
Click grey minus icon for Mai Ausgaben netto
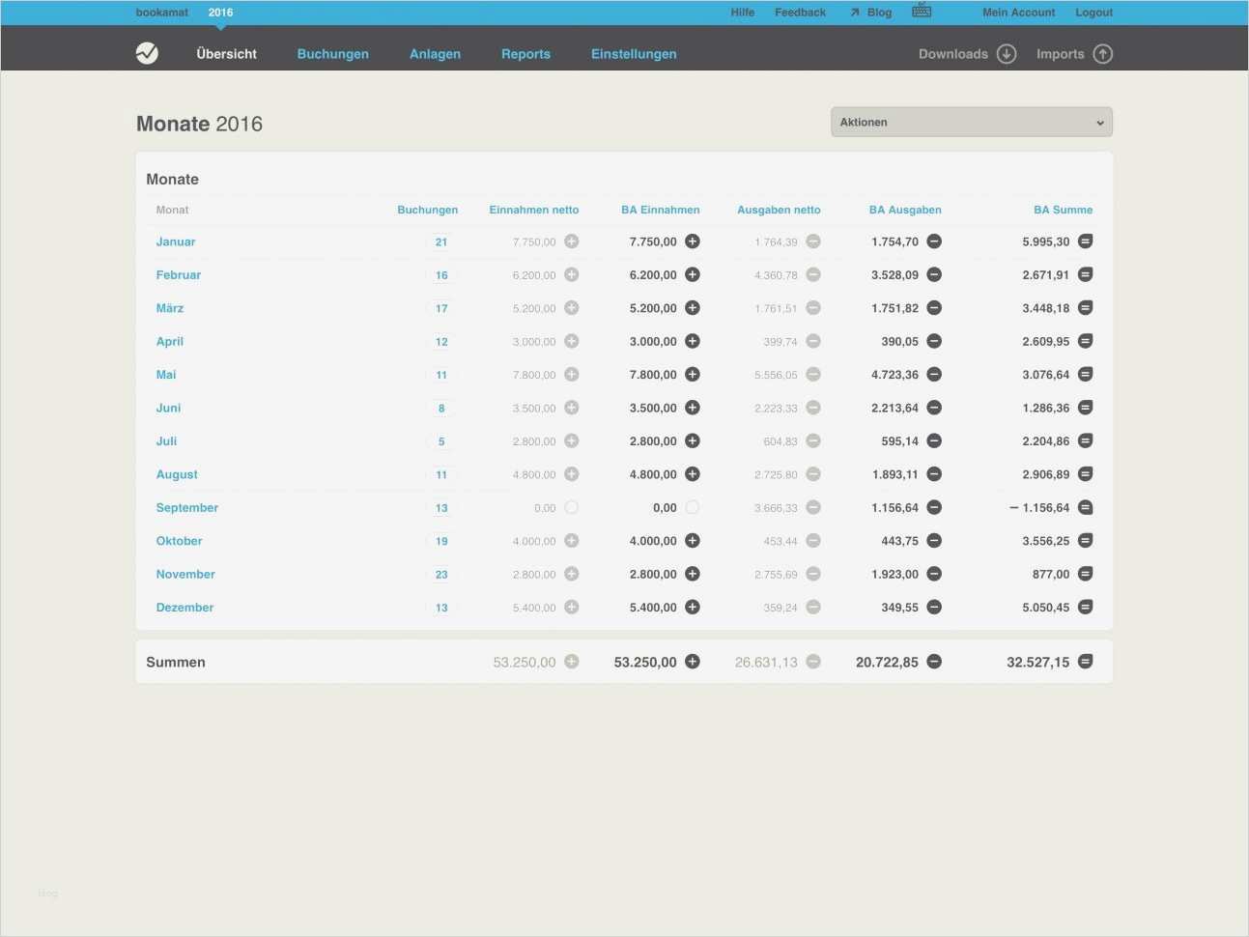click(x=813, y=375)
